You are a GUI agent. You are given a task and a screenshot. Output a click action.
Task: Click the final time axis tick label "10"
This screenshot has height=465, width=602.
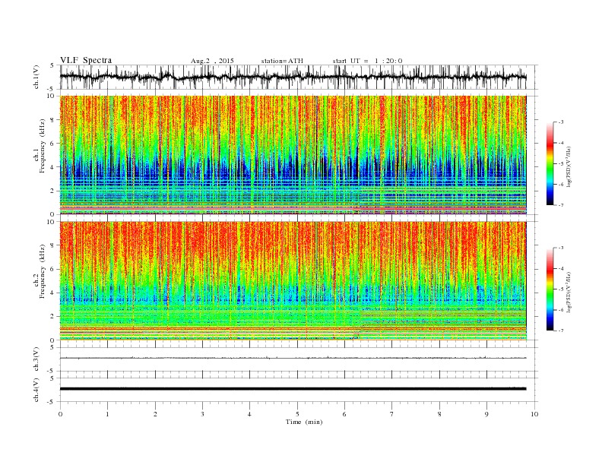click(534, 414)
